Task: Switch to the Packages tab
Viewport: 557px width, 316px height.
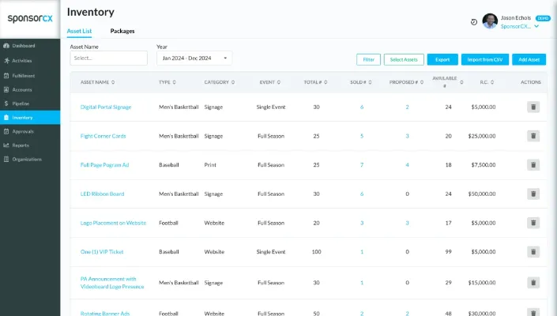Action: 122,31
